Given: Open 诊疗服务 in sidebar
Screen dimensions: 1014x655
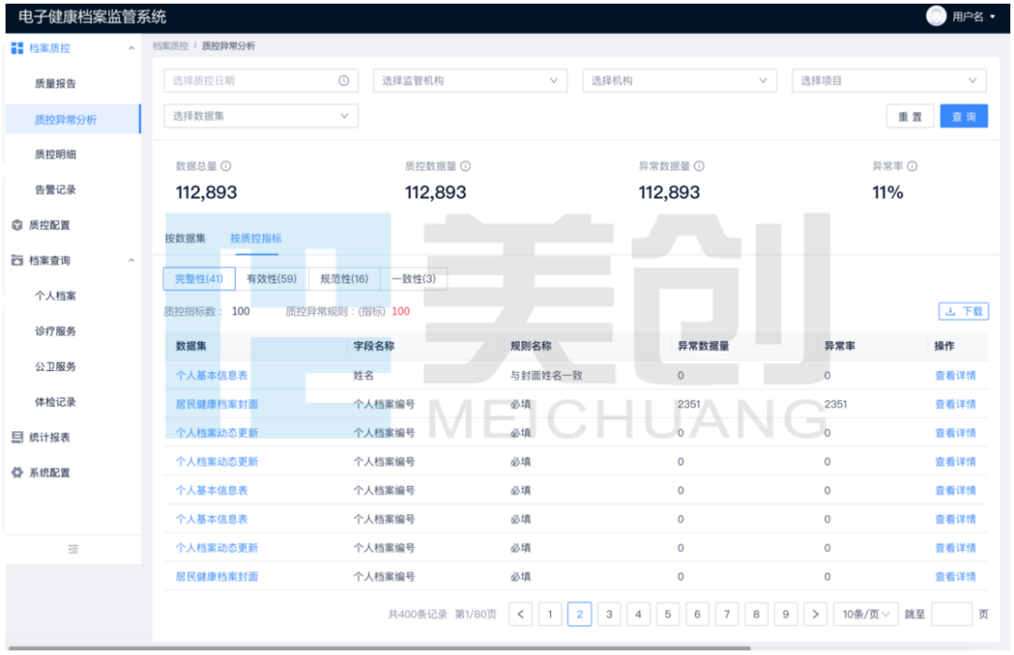Looking at the screenshot, I should point(55,332).
